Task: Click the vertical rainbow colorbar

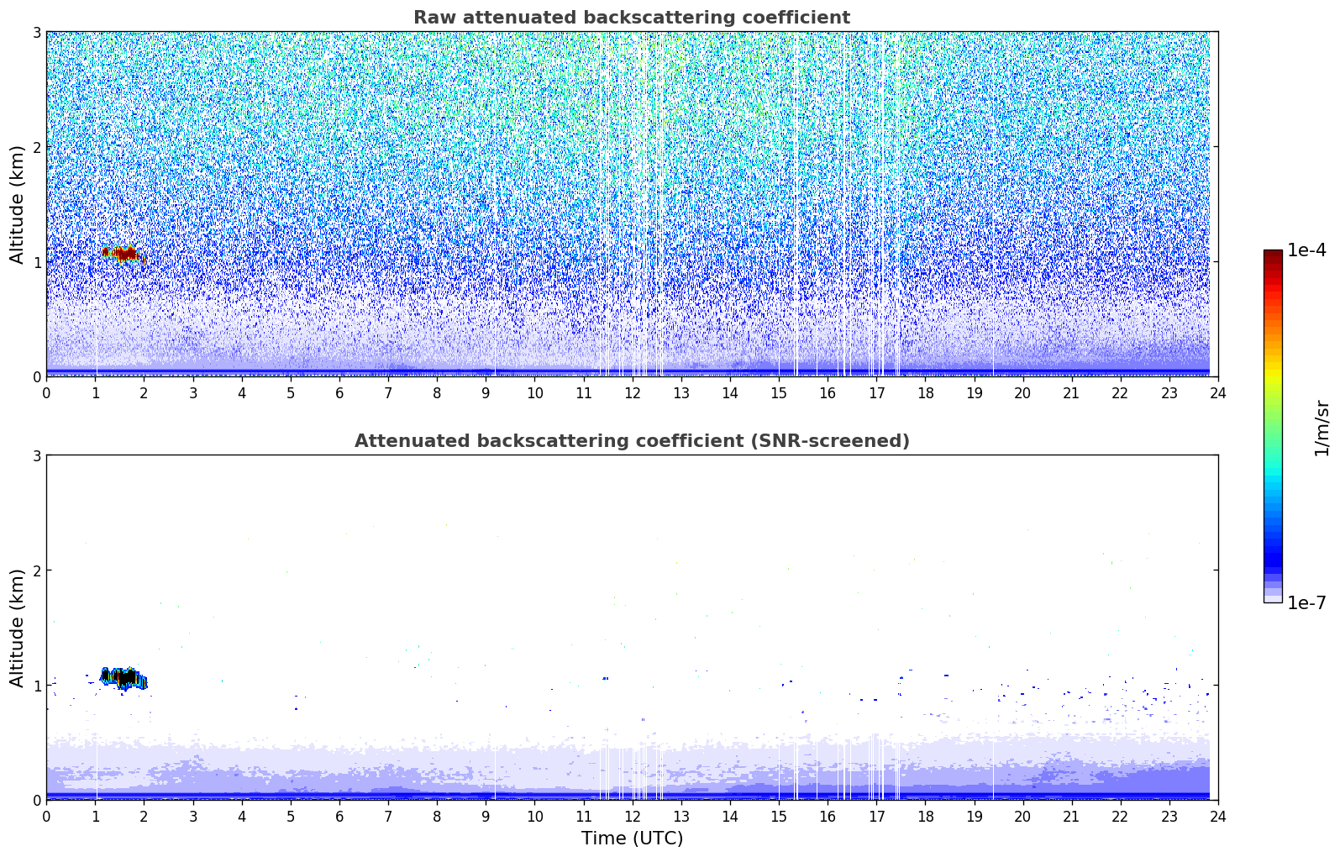Action: (1273, 426)
